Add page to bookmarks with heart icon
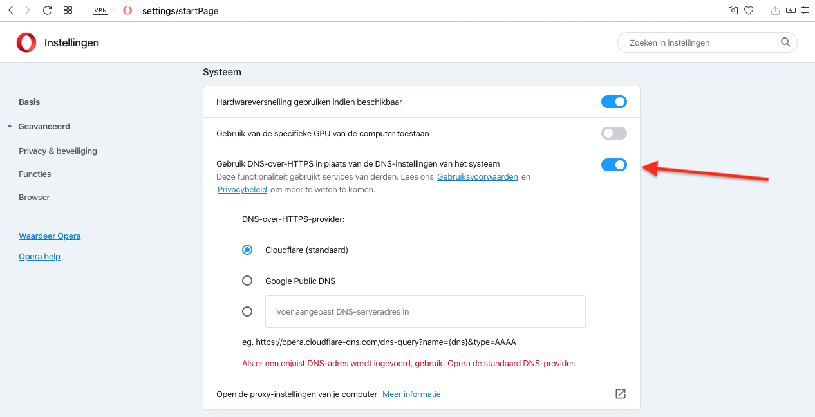Image resolution: width=815 pixels, height=417 pixels. (749, 10)
